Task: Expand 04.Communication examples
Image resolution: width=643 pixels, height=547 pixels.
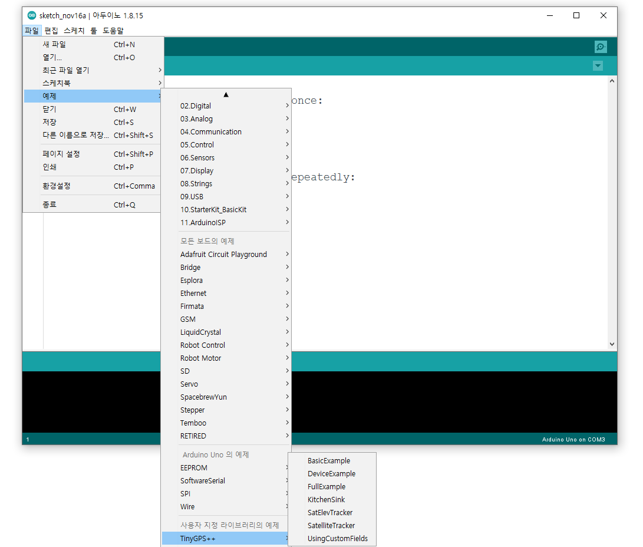Action: pyautogui.click(x=226, y=132)
